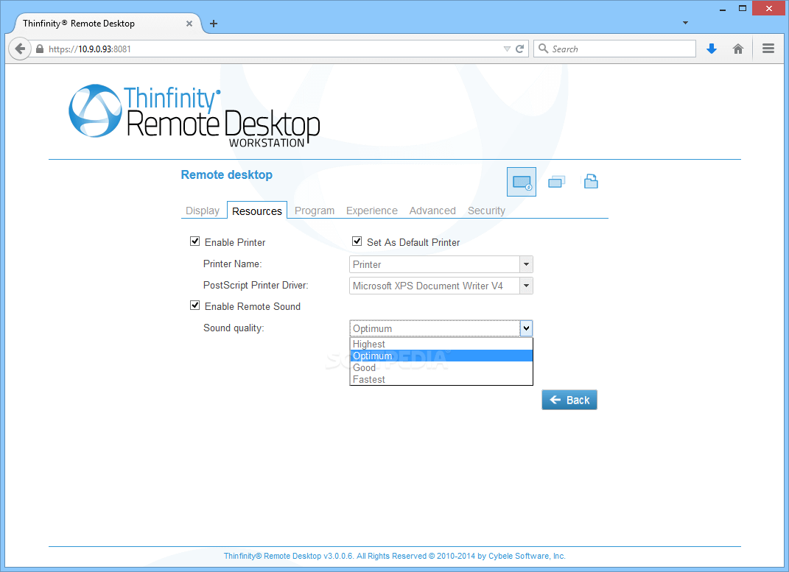The width and height of the screenshot is (789, 572).
Task: Close the Thinfinity Remote Desktop tab
Action: [189, 24]
